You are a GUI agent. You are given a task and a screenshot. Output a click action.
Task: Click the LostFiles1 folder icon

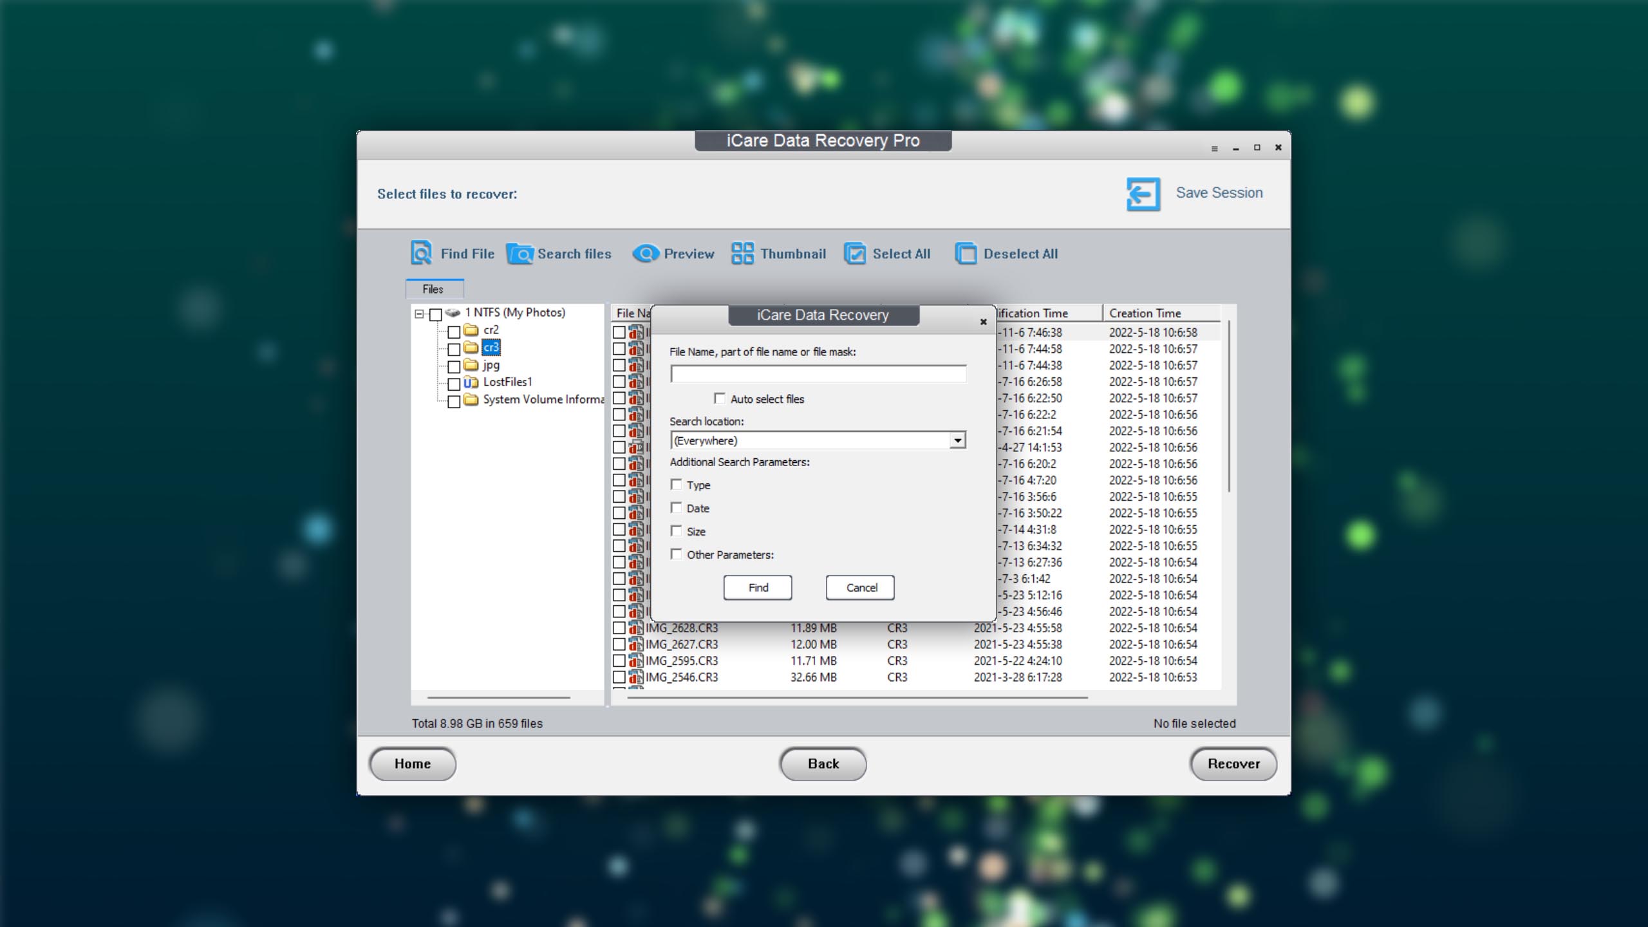point(471,382)
